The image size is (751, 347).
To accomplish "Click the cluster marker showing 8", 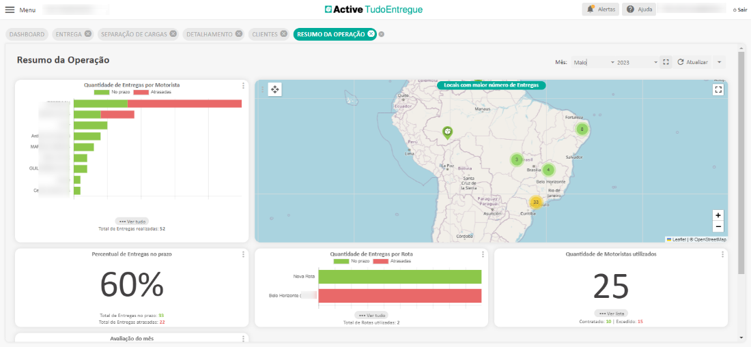I will 582,129.
